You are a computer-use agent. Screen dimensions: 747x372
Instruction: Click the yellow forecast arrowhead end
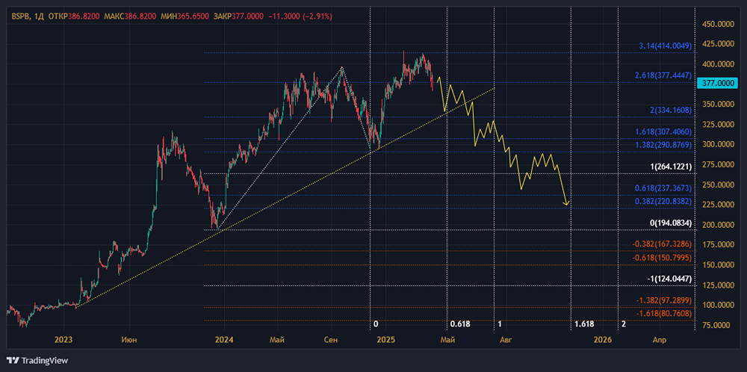(566, 205)
